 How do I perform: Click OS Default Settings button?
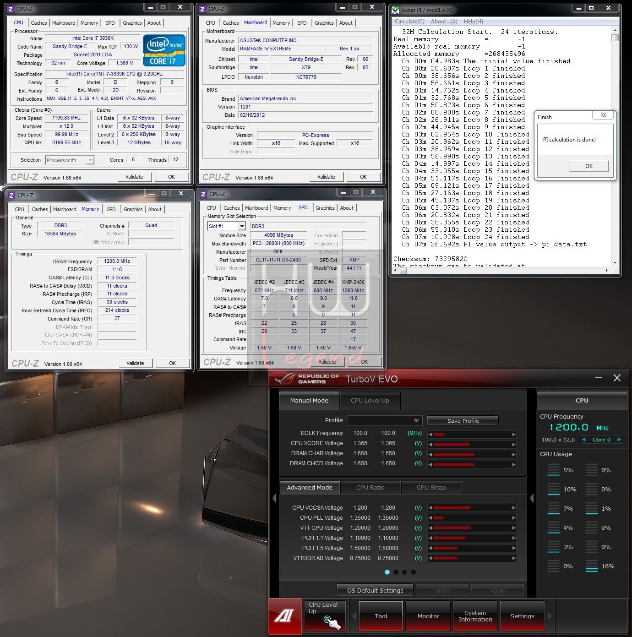(375, 590)
